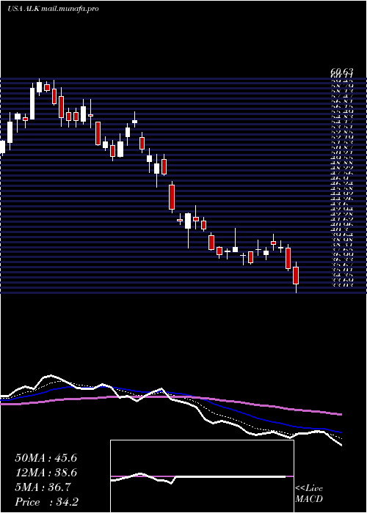Click the 60.63 top price label
This screenshot has height=513, width=367.
click(341, 71)
